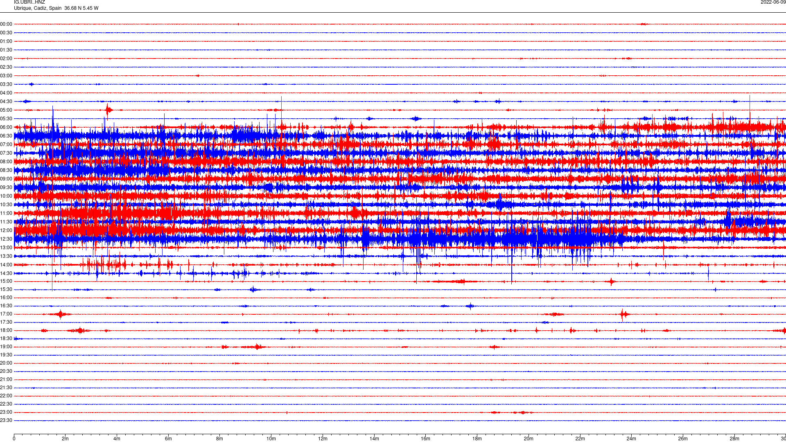Select the 07:30 time row label
Viewport: 786px width, 442px height.
pos(6,153)
